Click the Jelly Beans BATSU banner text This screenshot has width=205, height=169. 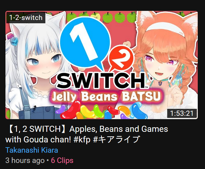coord(106,96)
